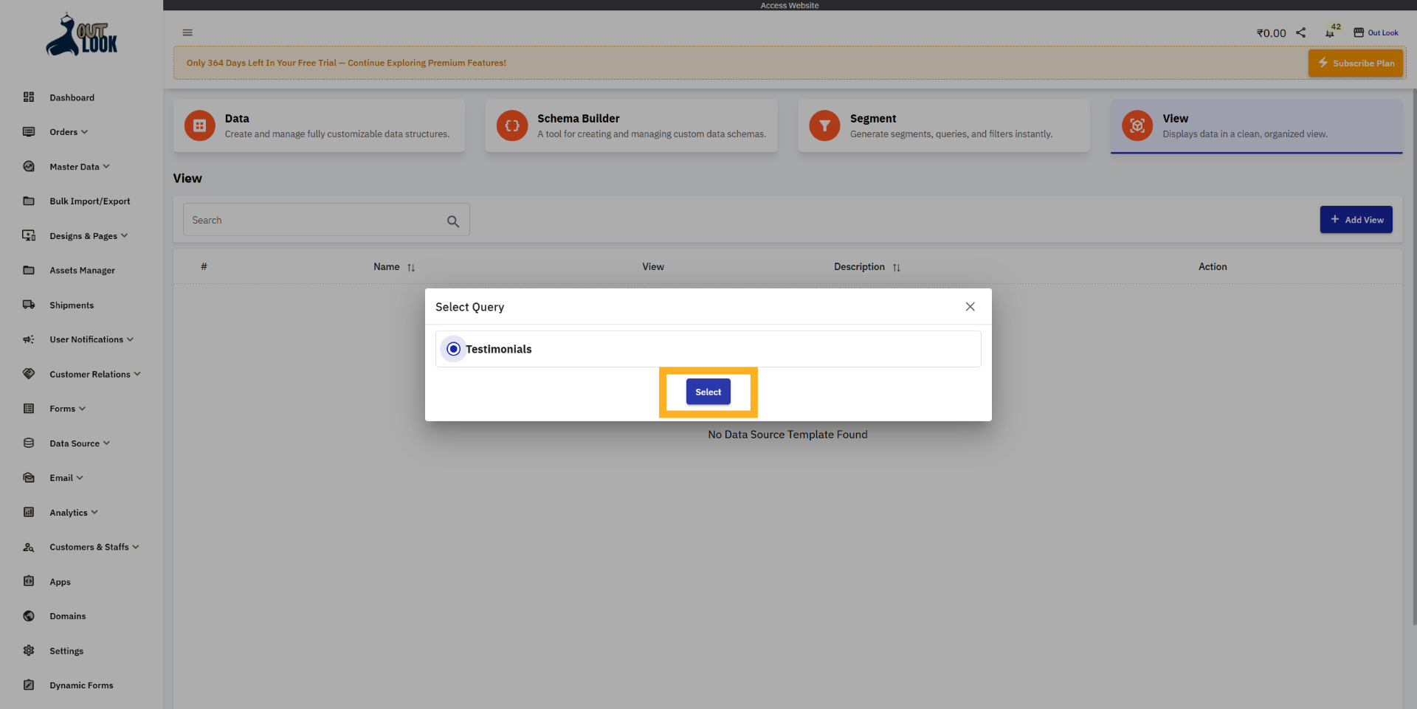
Task: Toggle sorting on the Name column
Action: [x=411, y=267]
